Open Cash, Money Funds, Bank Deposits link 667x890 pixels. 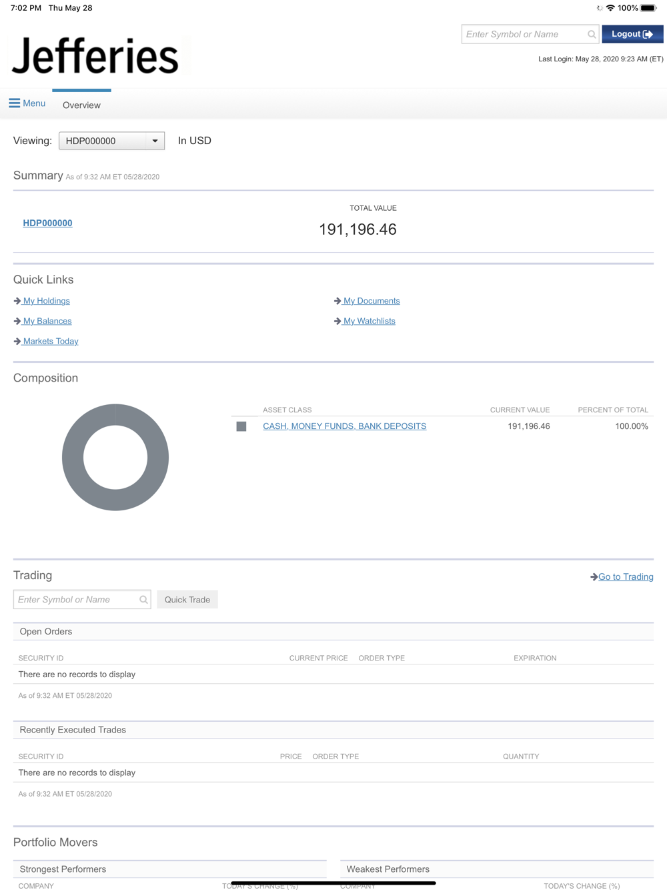pyautogui.click(x=344, y=426)
